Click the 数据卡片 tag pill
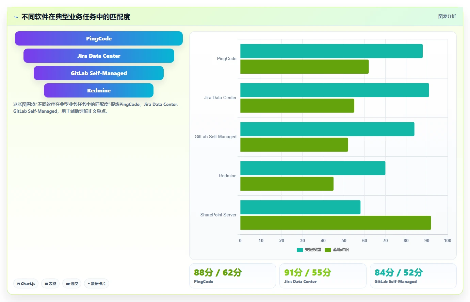The image size is (470, 302). [97, 284]
